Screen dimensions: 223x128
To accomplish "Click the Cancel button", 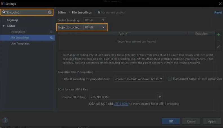I will tap(191, 121).
